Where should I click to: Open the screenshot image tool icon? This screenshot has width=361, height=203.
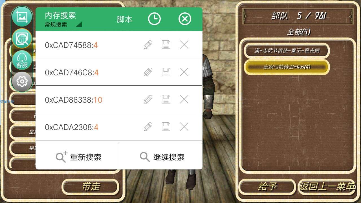(22, 17)
